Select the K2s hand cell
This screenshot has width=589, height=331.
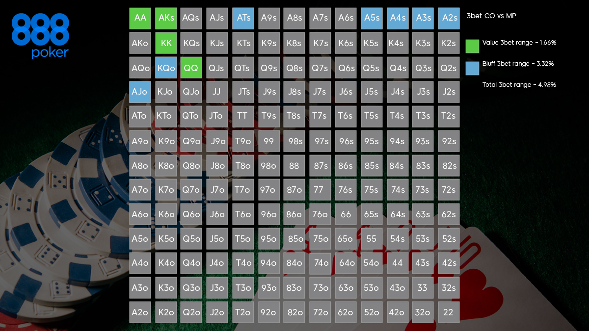point(449,43)
